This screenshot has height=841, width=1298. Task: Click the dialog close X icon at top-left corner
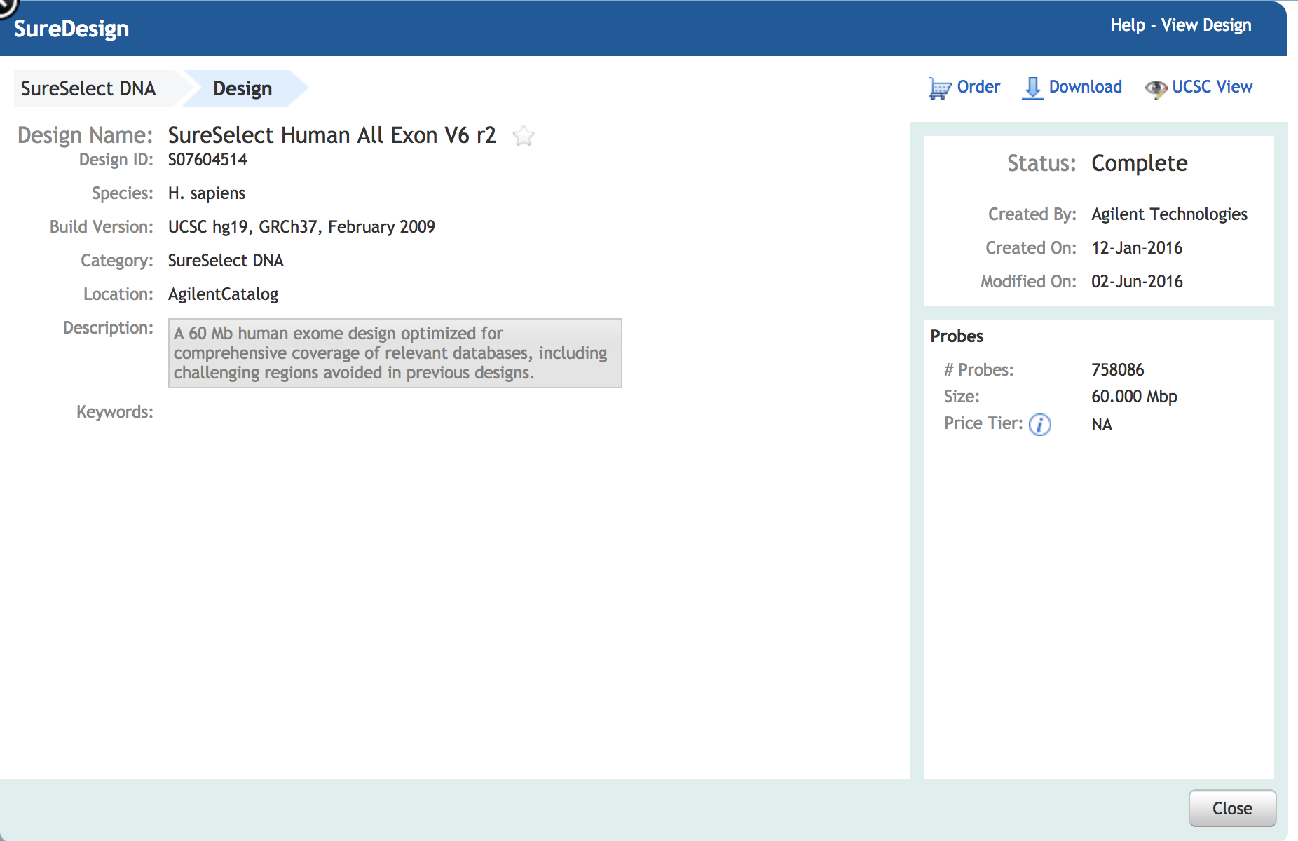pyautogui.click(x=7, y=6)
